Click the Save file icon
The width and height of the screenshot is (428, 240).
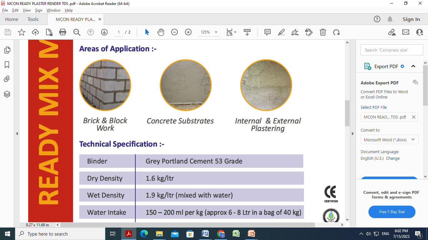pyautogui.click(x=8, y=32)
